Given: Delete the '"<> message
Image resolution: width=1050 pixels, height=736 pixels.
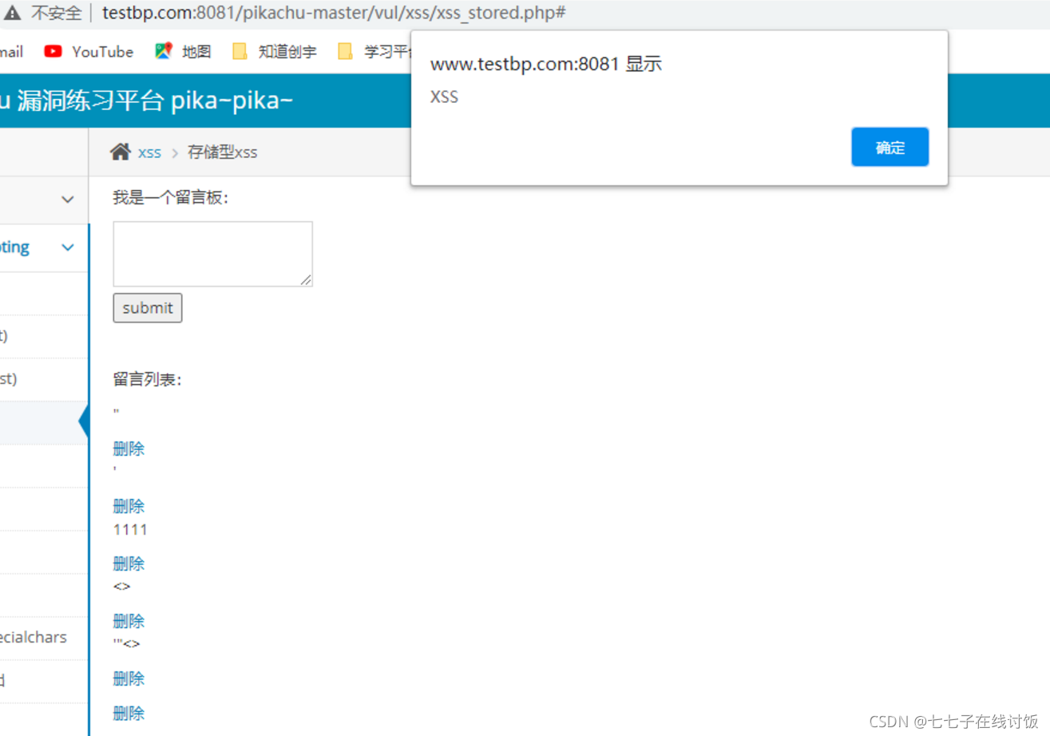Looking at the screenshot, I should (129, 679).
